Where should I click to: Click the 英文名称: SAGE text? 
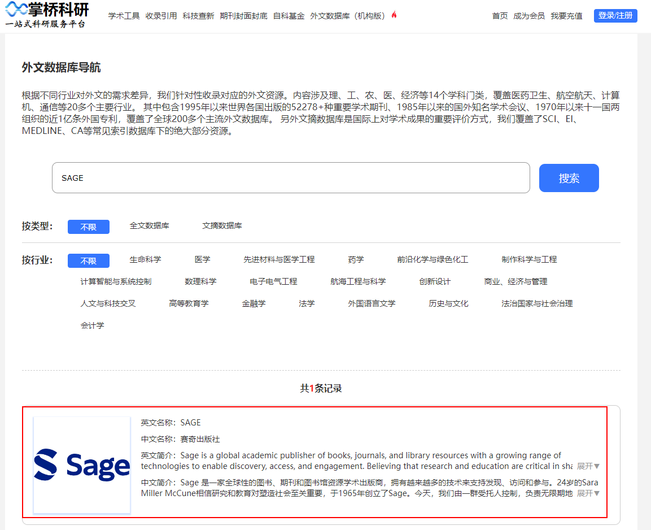pyautogui.click(x=171, y=423)
